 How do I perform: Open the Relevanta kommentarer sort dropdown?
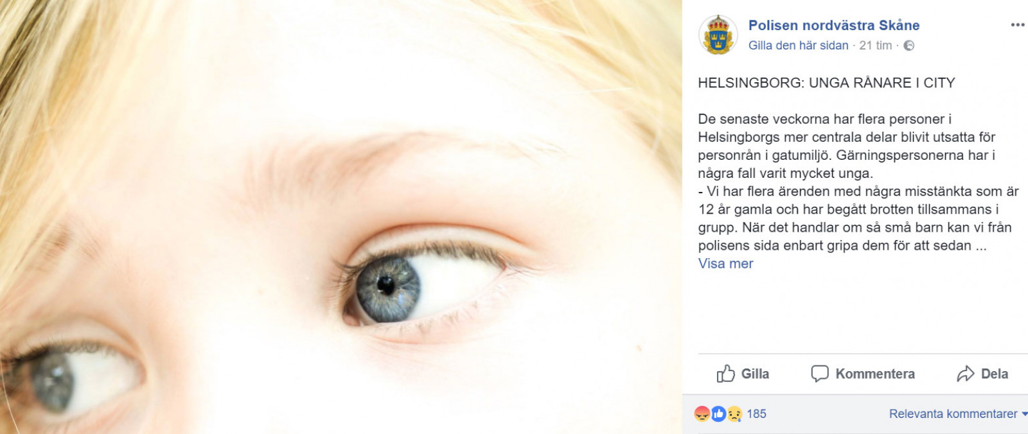click(x=958, y=414)
